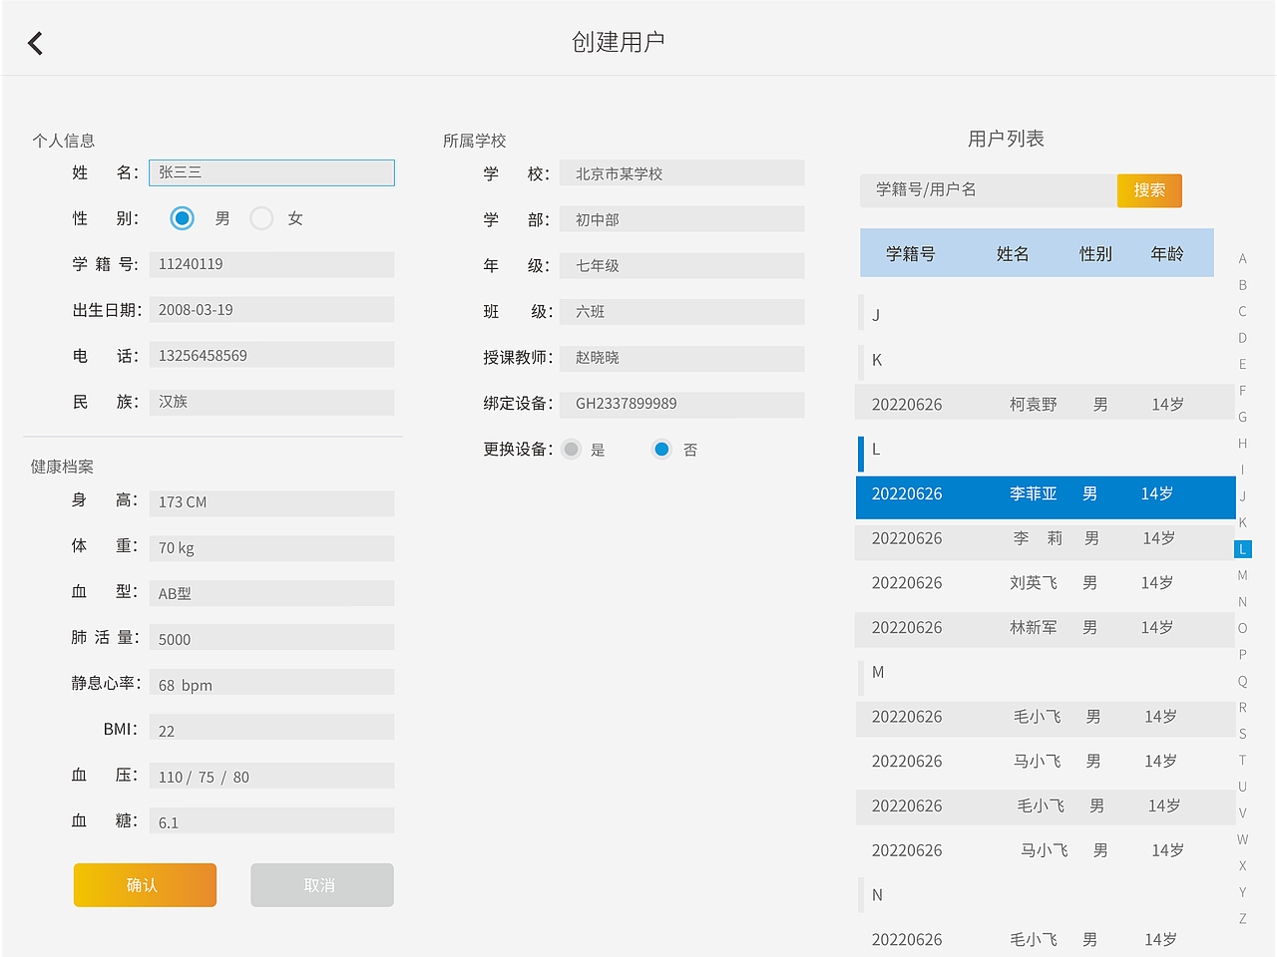The width and height of the screenshot is (1277, 957).
Task: Click the back arrow to return
Action: pos(35,43)
